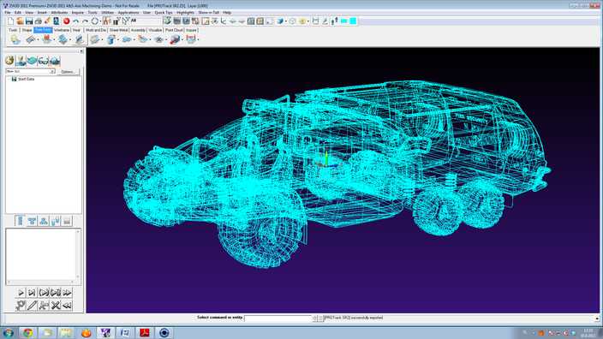Switch to the Sheet Metal tab
The height and width of the screenshot is (339, 603).
[118, 30]
